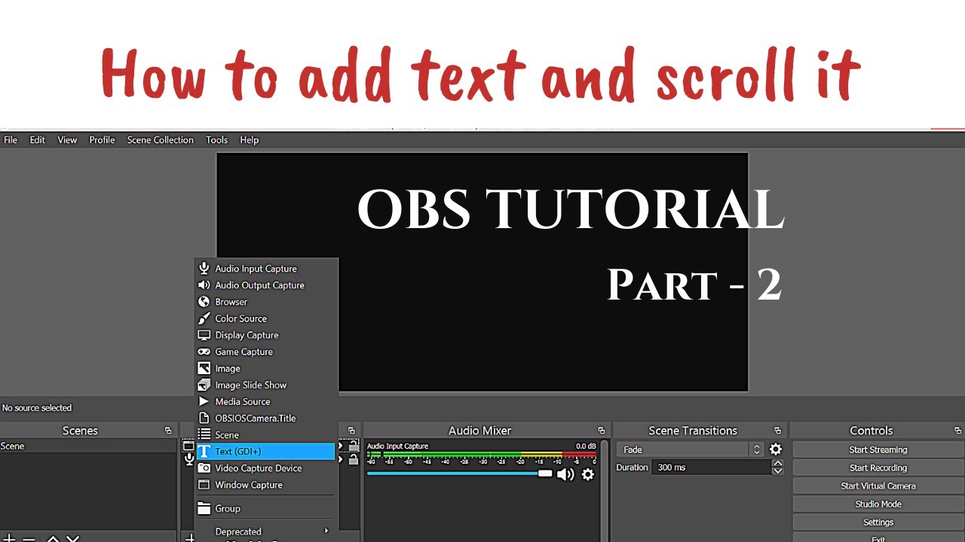Screen dimensions: 965x542
Task: Decrease transition duration with down arrow
Action: [777, 471]
